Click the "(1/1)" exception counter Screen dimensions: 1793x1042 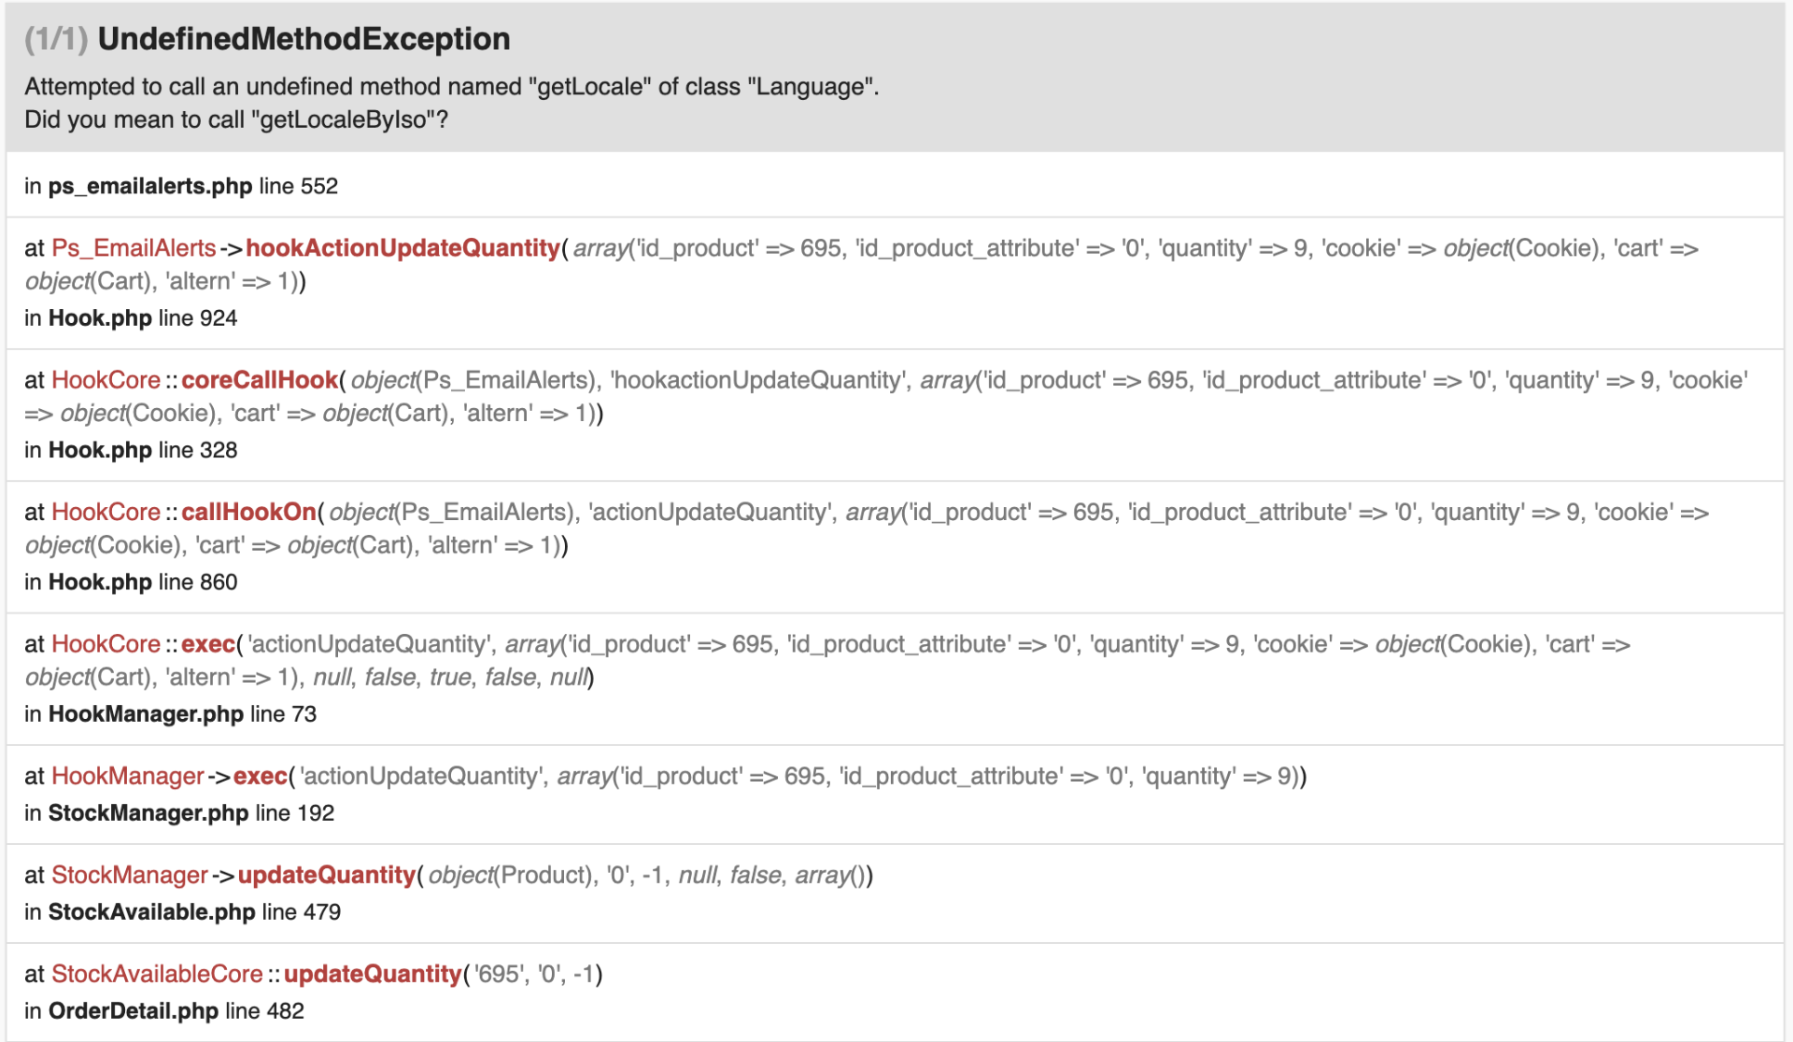tap(56, 39)
